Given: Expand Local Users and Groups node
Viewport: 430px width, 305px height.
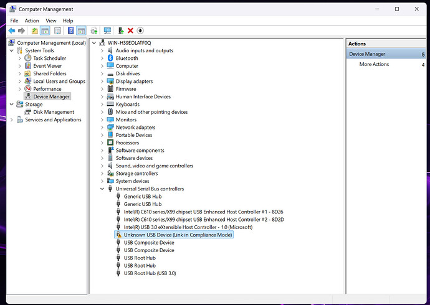Looking at the screenshot, I should (20, 82).
